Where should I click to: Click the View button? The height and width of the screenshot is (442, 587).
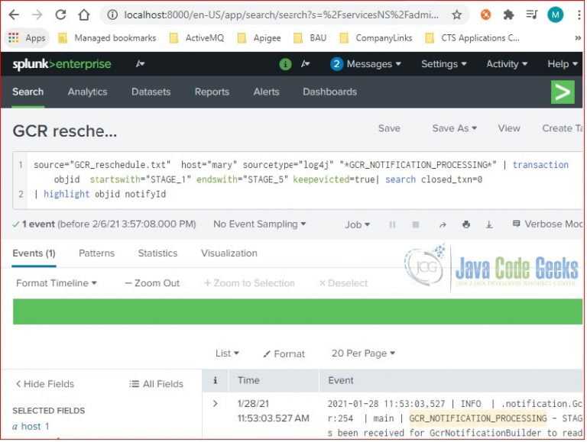pyautogui.click(x=509, y=128)
